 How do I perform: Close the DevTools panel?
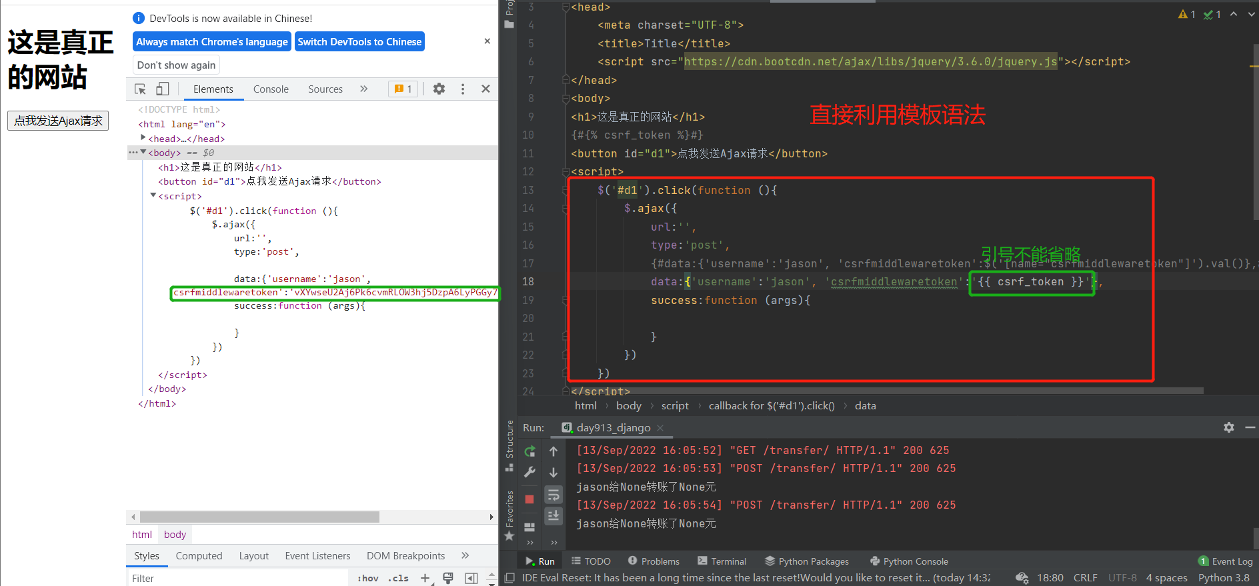(485, 89)
